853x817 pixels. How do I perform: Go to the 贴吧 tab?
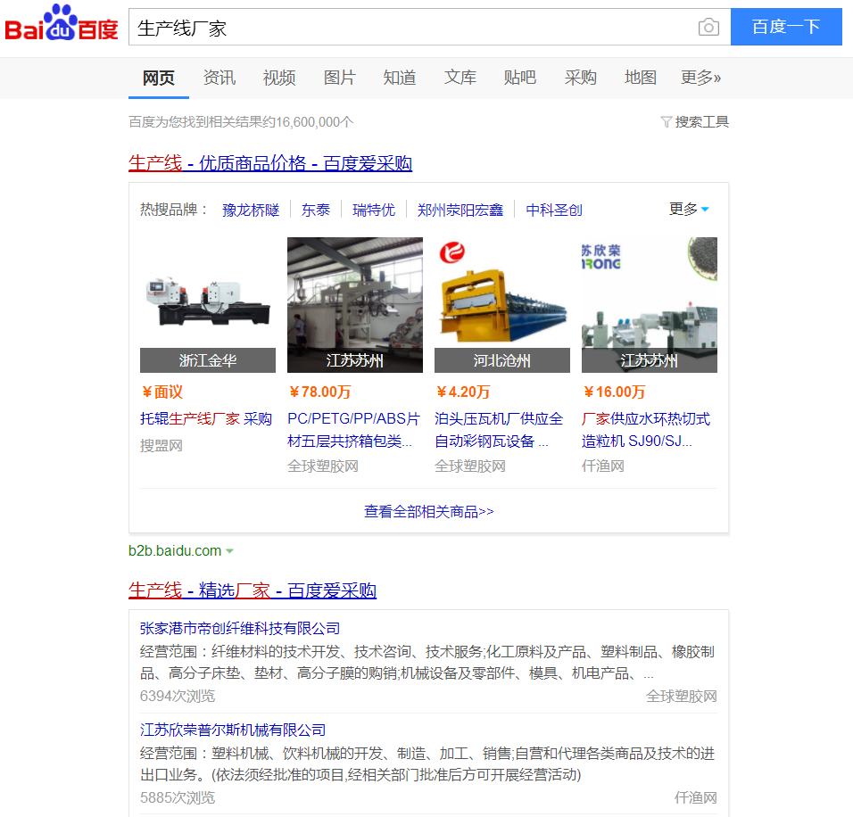coord(519,78)
